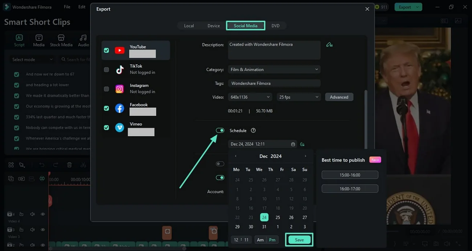The image size is (472, 251).
Task: Select the Pm time option
Action: [x=272, y=240]
